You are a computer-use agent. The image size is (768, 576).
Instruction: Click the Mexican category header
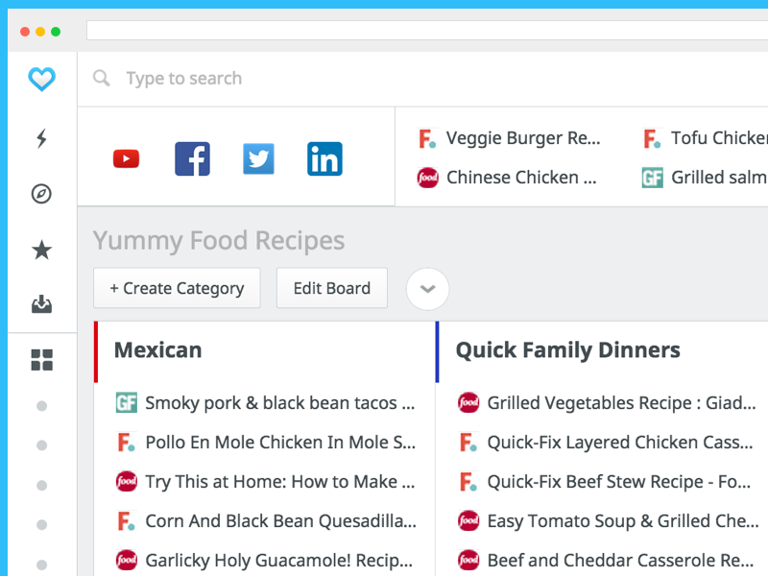(x=158, y=350)
